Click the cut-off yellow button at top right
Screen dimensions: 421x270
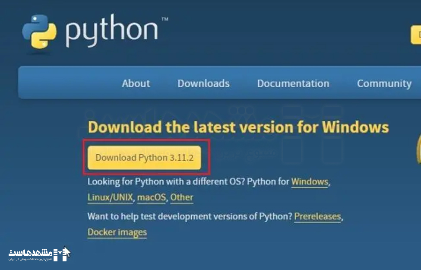416,35
